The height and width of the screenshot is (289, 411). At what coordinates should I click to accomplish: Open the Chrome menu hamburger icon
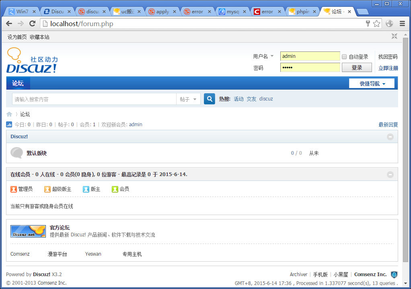[402, 24]
